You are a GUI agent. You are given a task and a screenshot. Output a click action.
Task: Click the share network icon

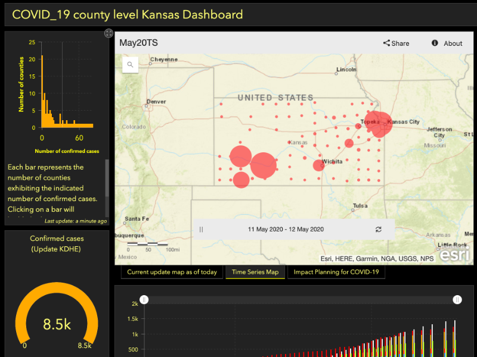(386, 43)
